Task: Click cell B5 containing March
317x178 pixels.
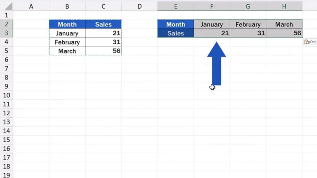Action: tap(67, 51)
